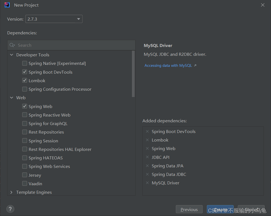Expand the Template Engines category
271x216 pixels.
[12, 192]
